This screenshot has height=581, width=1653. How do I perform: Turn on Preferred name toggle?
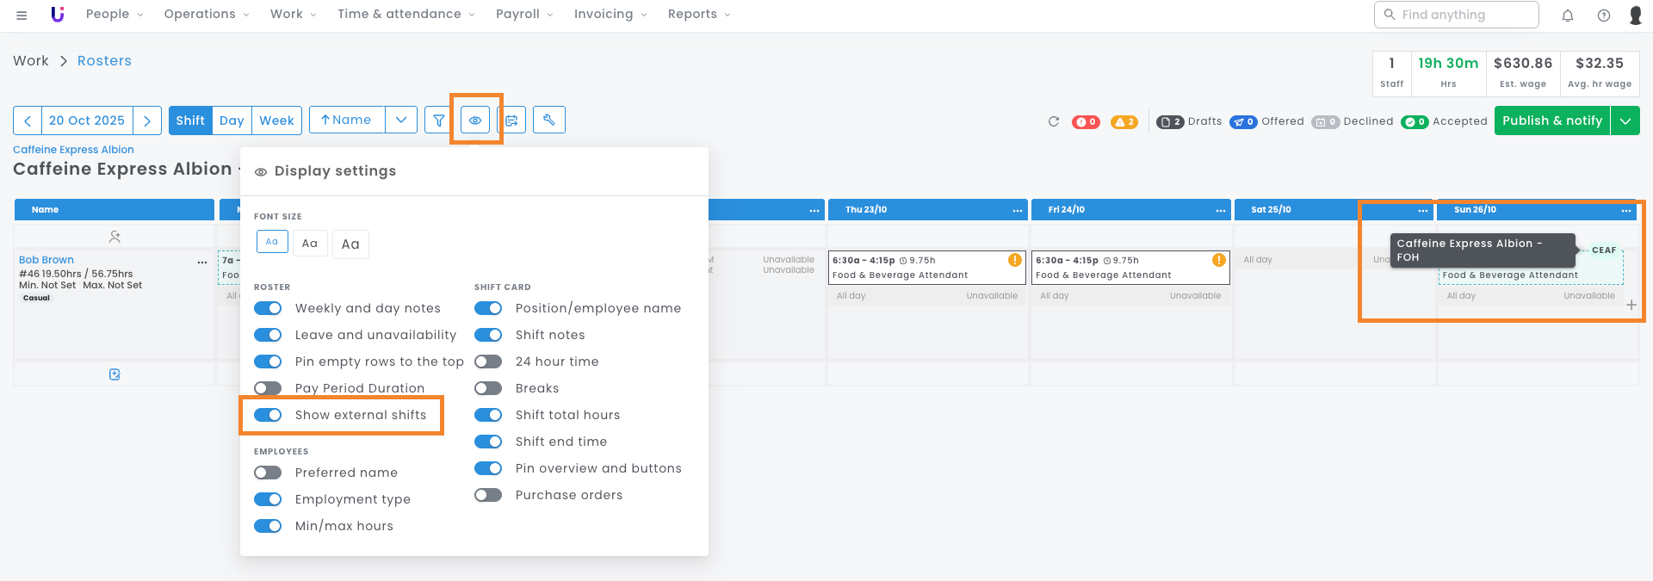click(268, 473)
